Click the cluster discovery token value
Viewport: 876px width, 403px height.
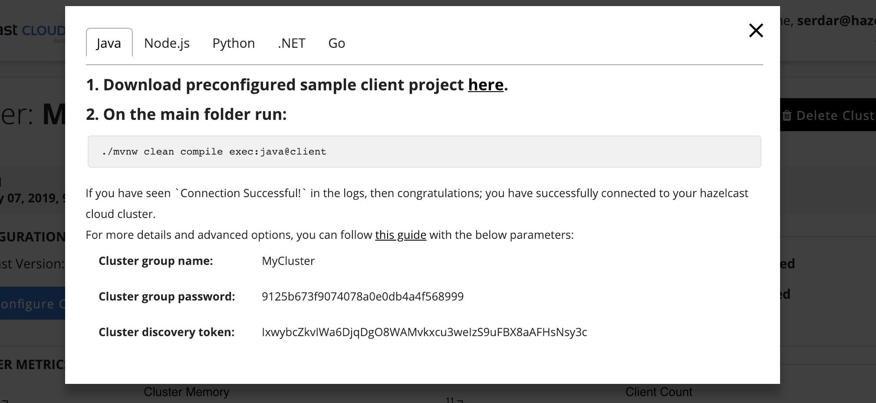[x=424, y=332]
